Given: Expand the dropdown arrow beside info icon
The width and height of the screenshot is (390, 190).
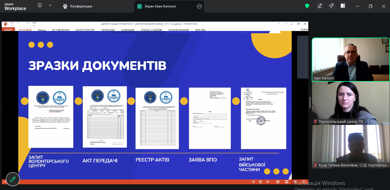Looking at the screenshot, I should (50, 5).
